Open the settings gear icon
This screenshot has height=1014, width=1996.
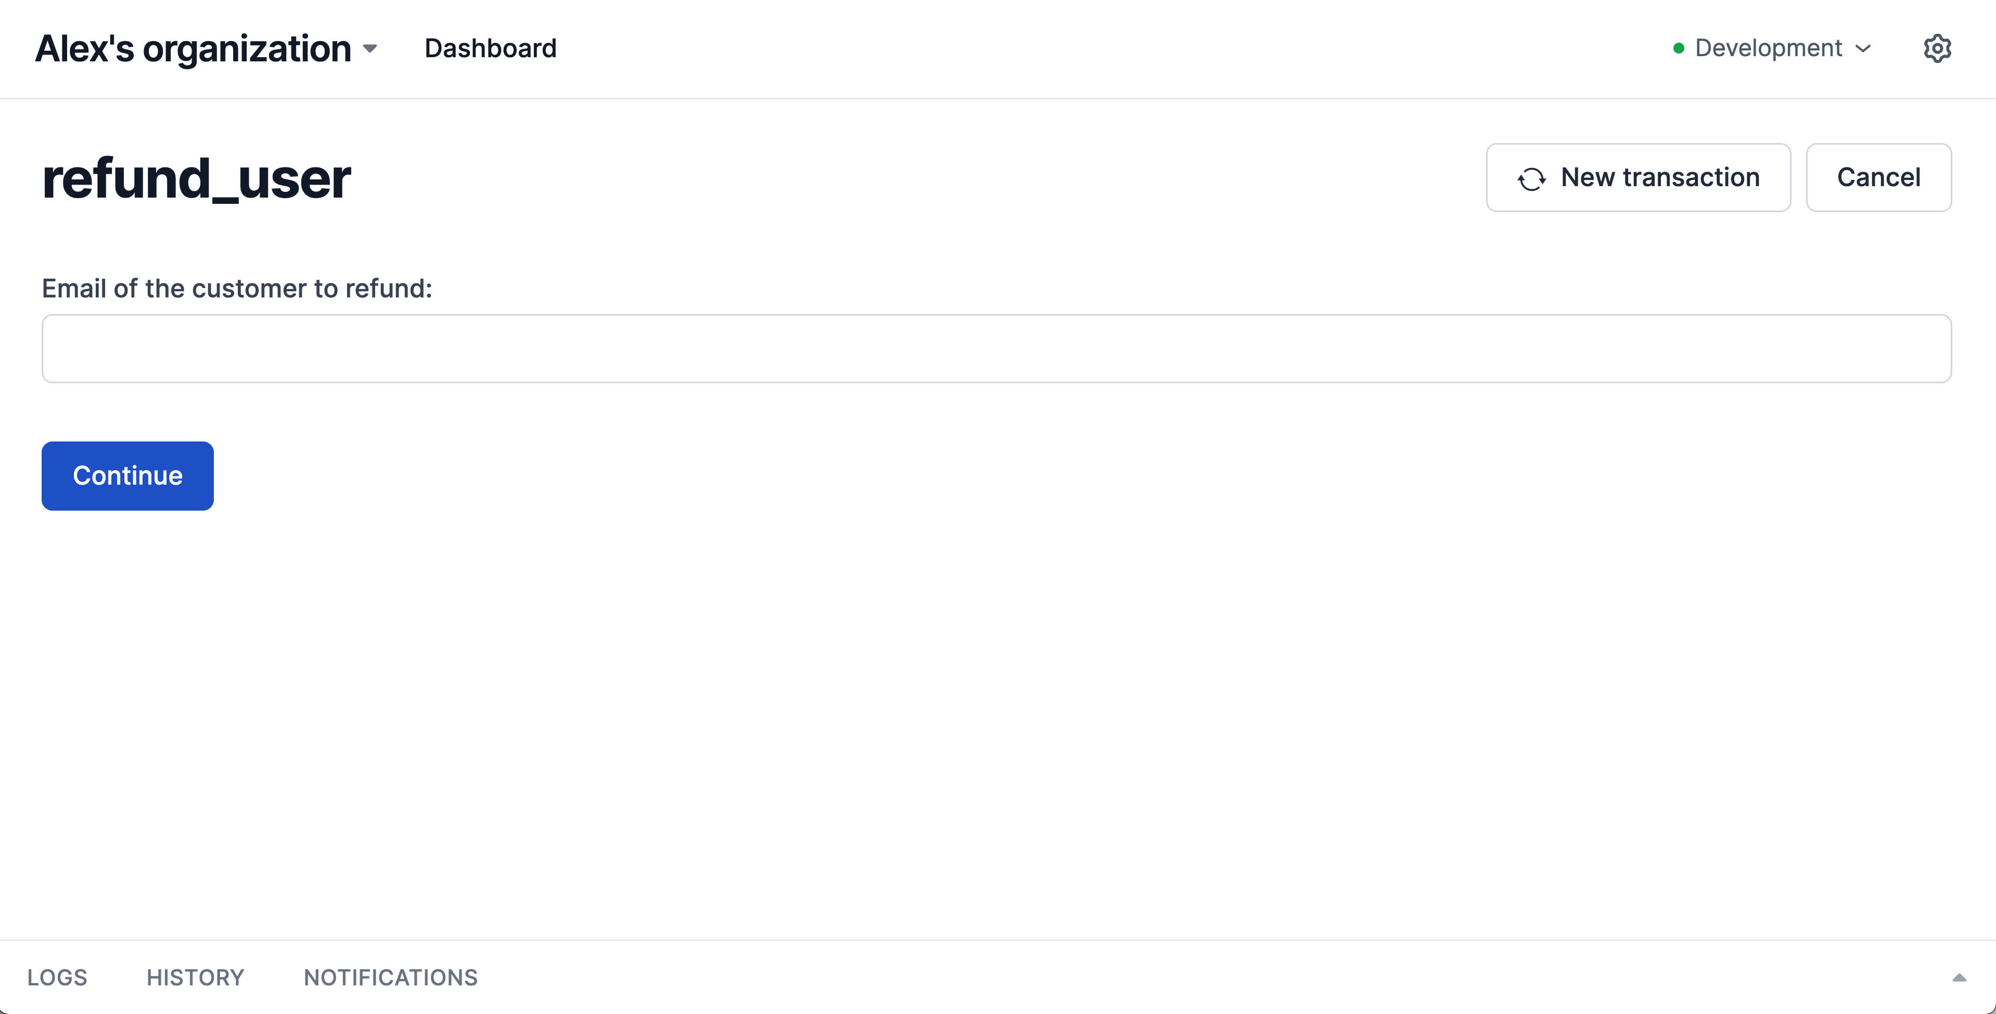click(x=1936, y=48)
